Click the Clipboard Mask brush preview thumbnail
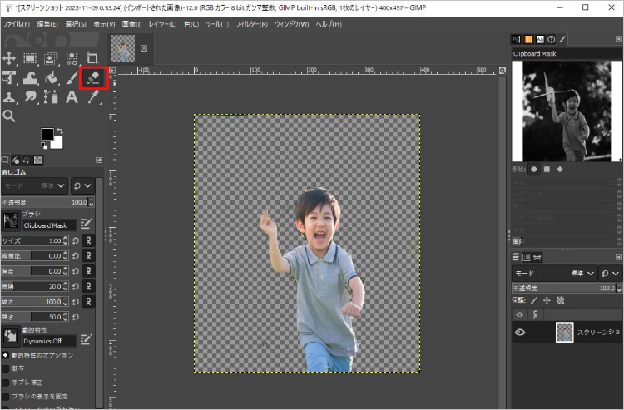This screenshot has height=410, width=624. pyautogui.click(x=11, y=220)
